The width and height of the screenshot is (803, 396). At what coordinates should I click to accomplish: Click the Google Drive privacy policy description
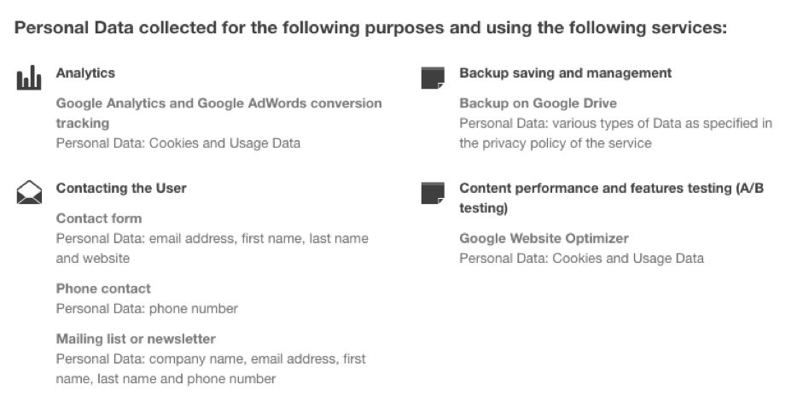tap(615, 133)
